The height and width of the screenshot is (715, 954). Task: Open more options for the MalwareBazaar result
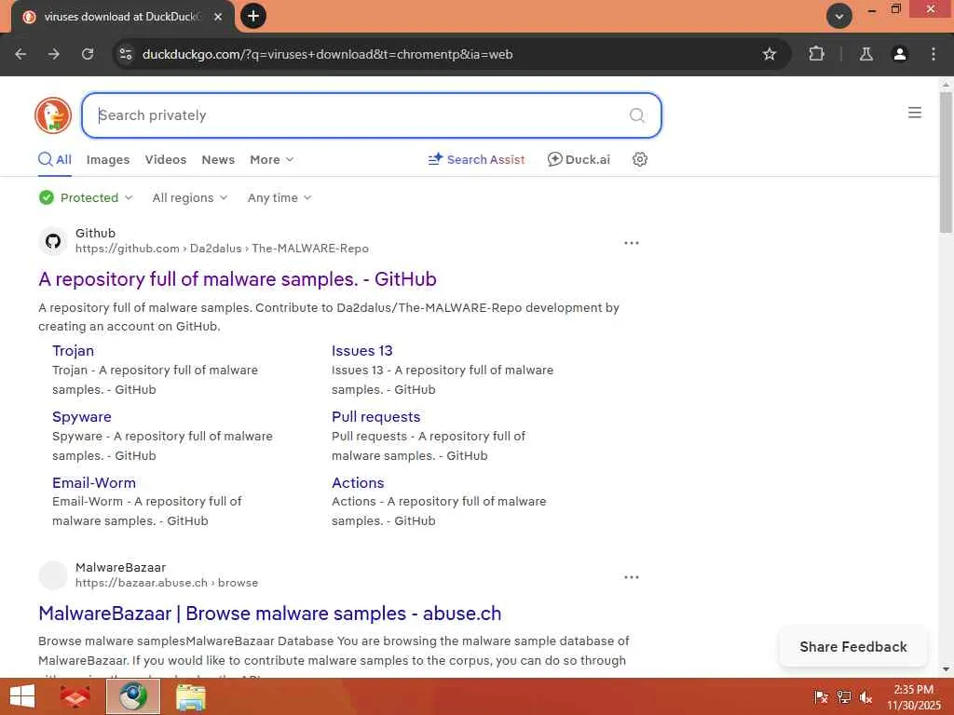click(632, 577)
